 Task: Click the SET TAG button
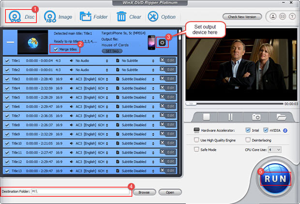(x=112, y=51)
